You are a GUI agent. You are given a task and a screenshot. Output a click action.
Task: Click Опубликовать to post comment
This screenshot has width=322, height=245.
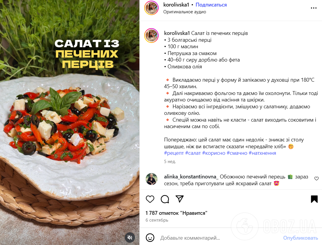coord(300,238)
